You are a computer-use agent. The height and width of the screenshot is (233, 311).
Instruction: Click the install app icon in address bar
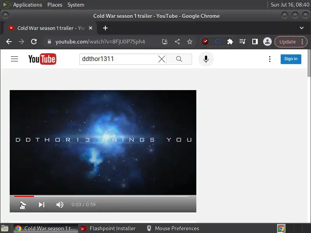[x=165, y=42]
